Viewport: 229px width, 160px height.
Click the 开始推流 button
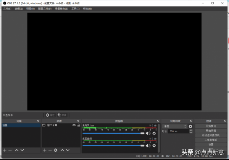pyautogui.click(x=211, y=126)
